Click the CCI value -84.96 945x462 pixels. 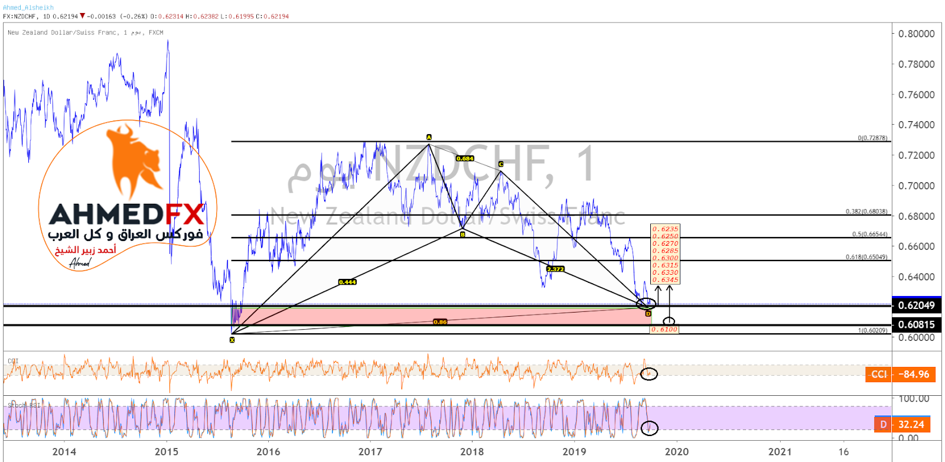[914, 375]
